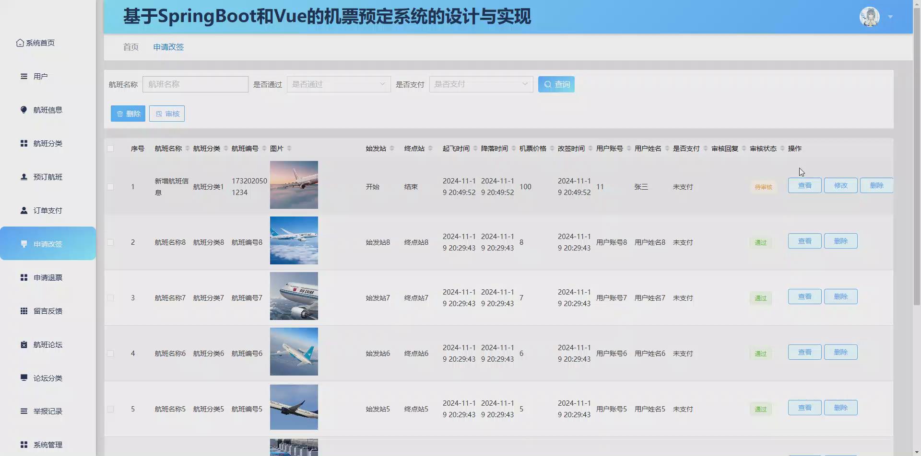Check the row 3 航班名称7 checkbox
921x456 pixels.
coord(110,298)
